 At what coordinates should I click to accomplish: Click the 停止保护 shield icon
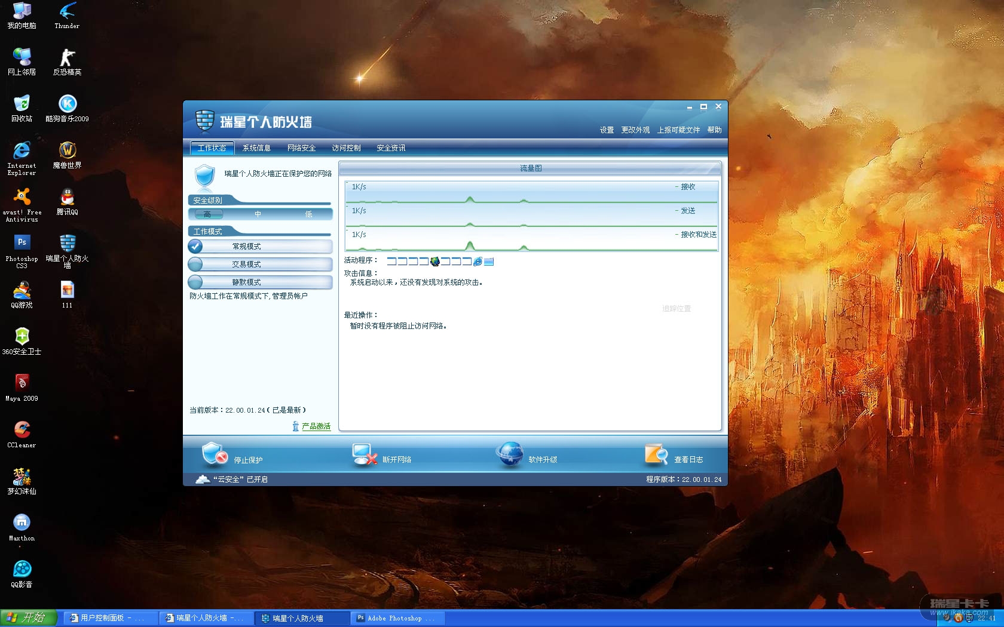point(215,454)
